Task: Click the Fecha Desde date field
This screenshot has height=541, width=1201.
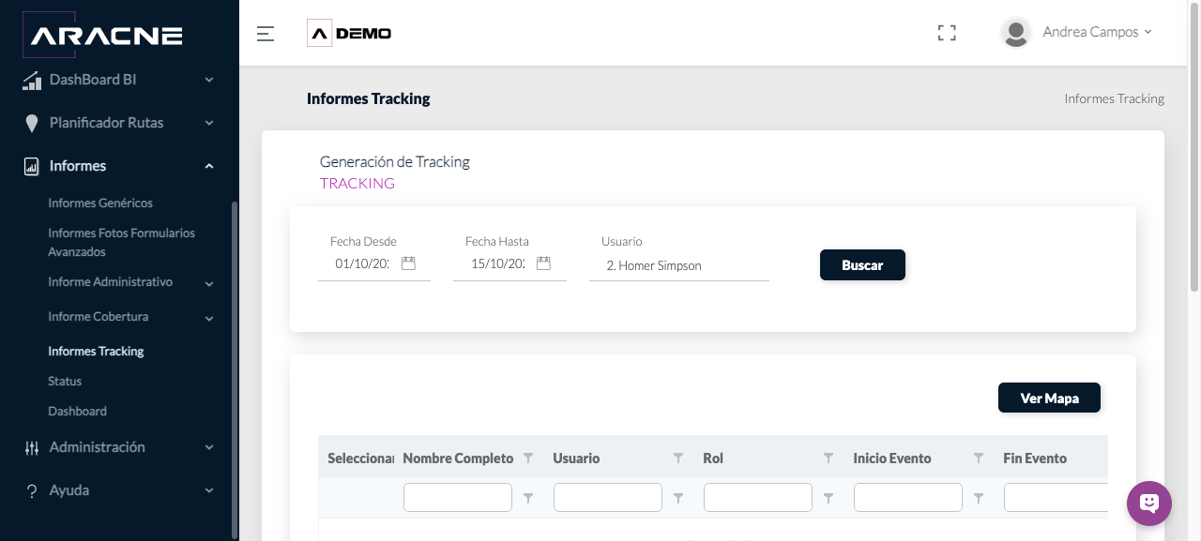Action: point(362,264)
